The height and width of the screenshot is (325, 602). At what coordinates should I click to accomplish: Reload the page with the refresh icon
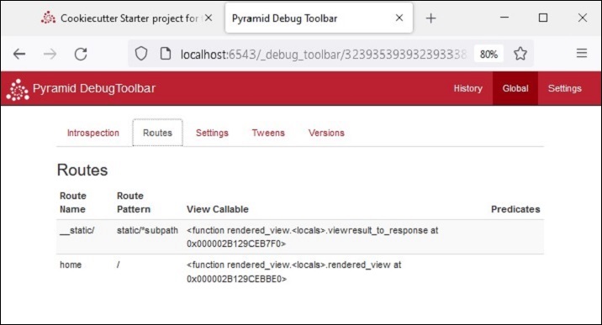pos(81,54)
